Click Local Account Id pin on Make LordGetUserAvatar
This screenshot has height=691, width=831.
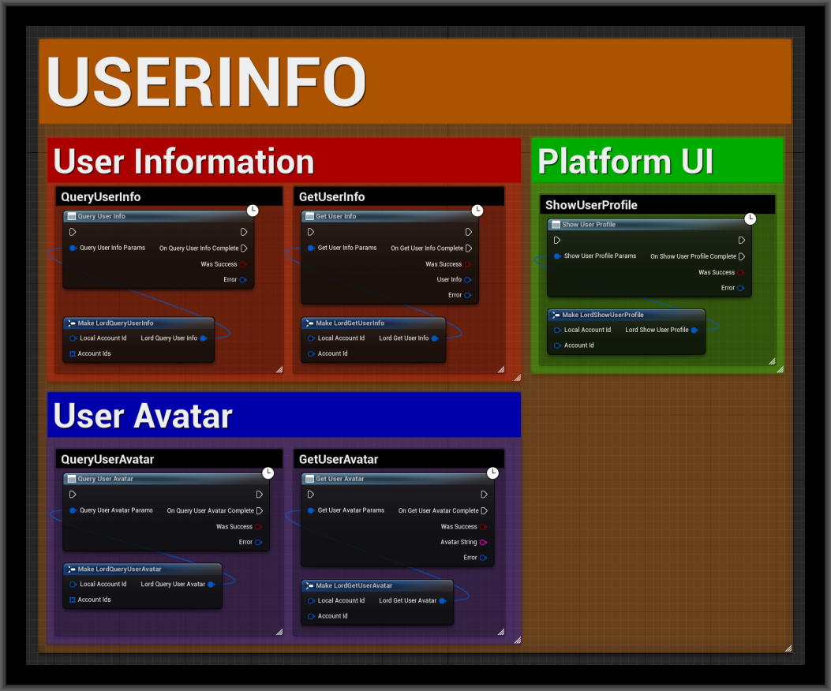click(311, 601)
